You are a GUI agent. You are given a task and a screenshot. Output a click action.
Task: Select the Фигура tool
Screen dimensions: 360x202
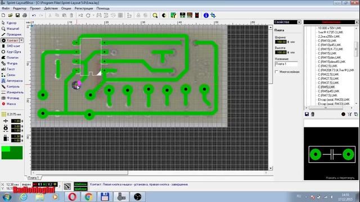[x=10, y=63]
